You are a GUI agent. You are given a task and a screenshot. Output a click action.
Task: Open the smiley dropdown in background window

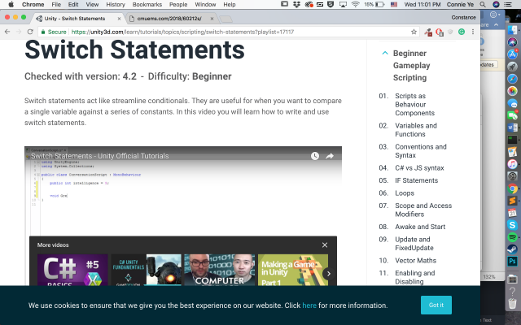pyautogui.click(x=495, y=15)
